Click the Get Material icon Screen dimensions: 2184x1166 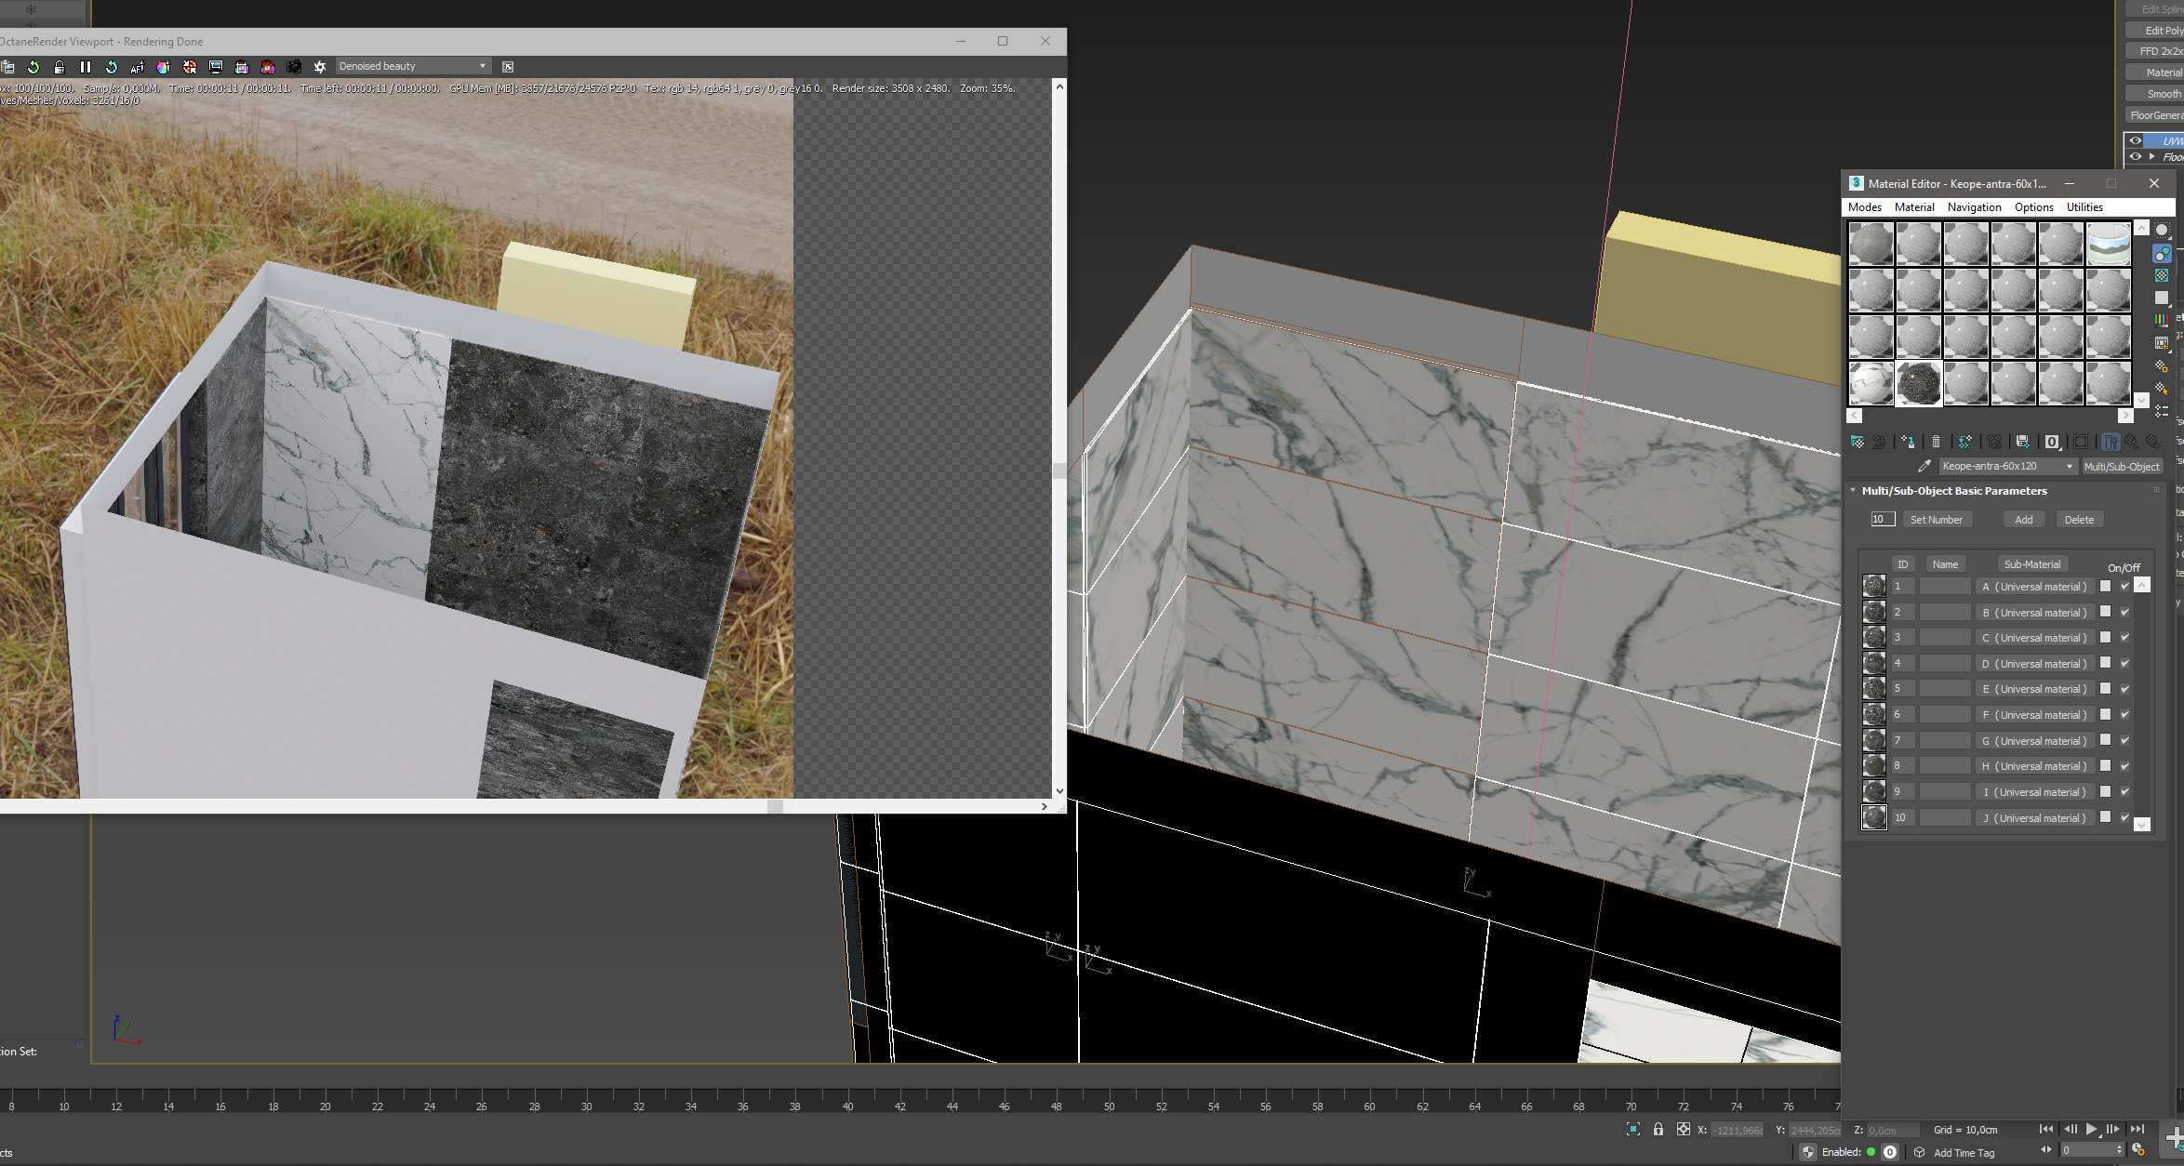point(1857,442)
